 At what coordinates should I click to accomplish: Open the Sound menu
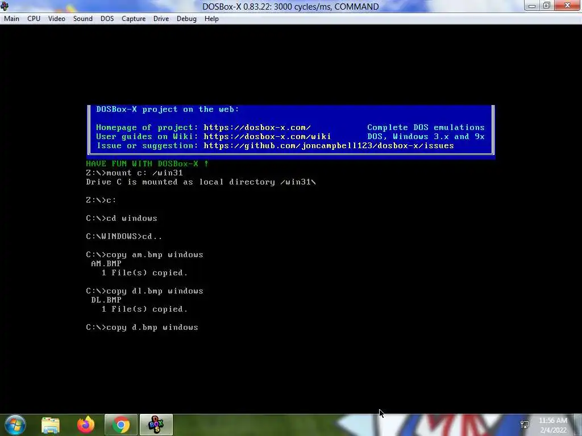(x=83, y=19)
